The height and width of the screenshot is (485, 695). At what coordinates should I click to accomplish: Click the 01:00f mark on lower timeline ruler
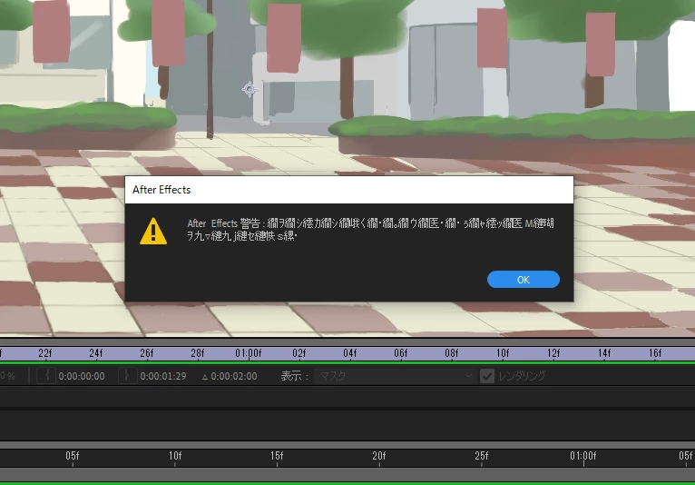click(583, 456)
